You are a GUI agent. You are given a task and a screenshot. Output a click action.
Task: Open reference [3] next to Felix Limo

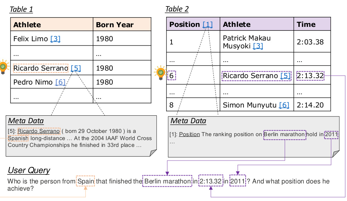click(x=55, y=39)
